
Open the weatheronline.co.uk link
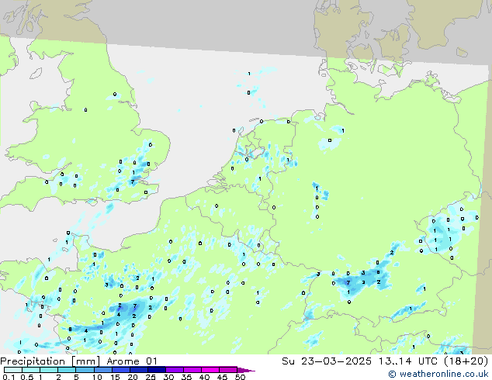coord(438,374)
